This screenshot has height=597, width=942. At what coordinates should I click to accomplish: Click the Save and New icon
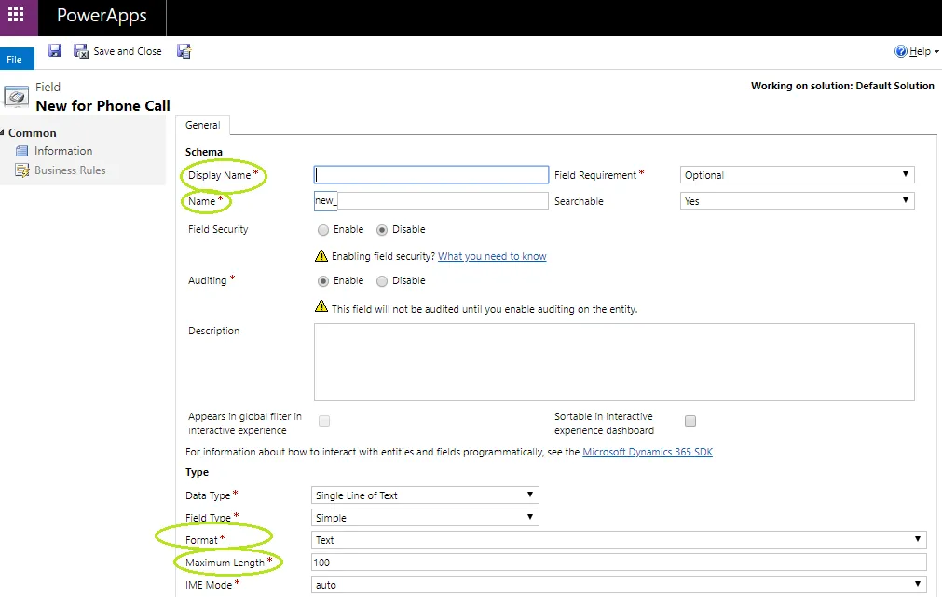pos(184,51)
